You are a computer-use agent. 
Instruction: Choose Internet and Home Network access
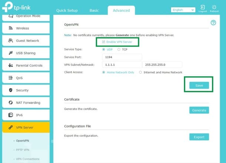point(140,72)
